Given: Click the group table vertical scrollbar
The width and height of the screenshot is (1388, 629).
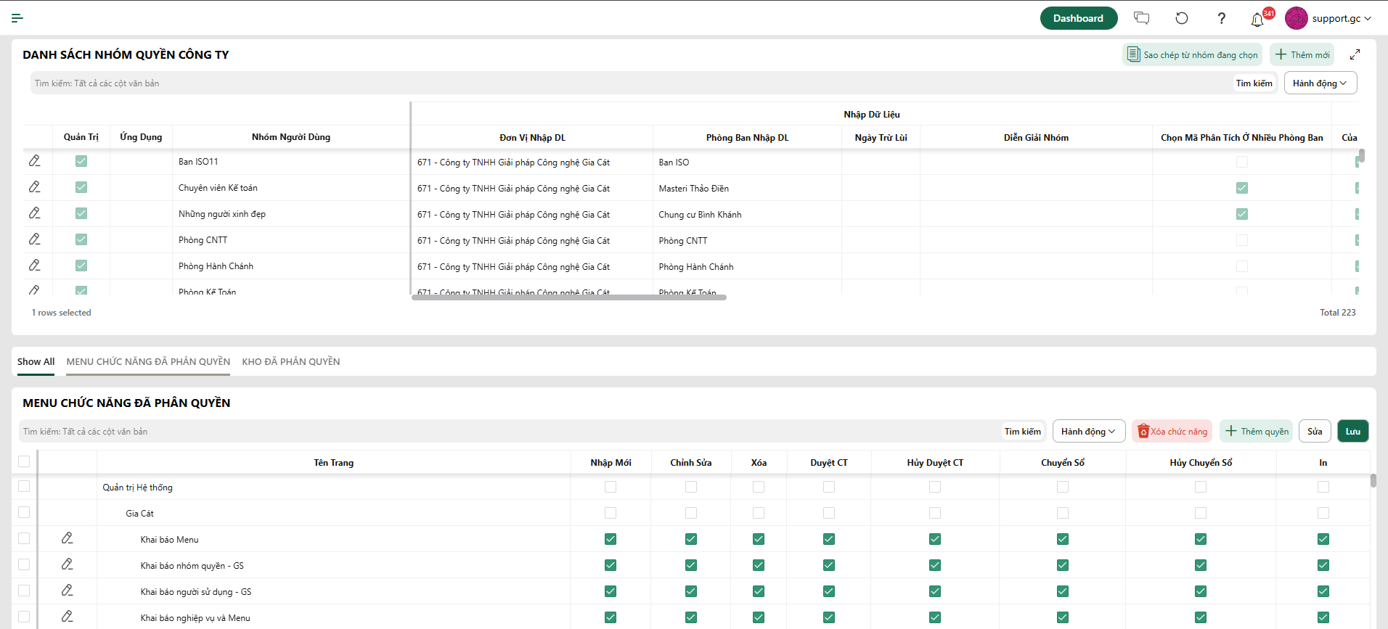Looking at the screenshot, I should pyautogui.click(x=1362, y=155).
